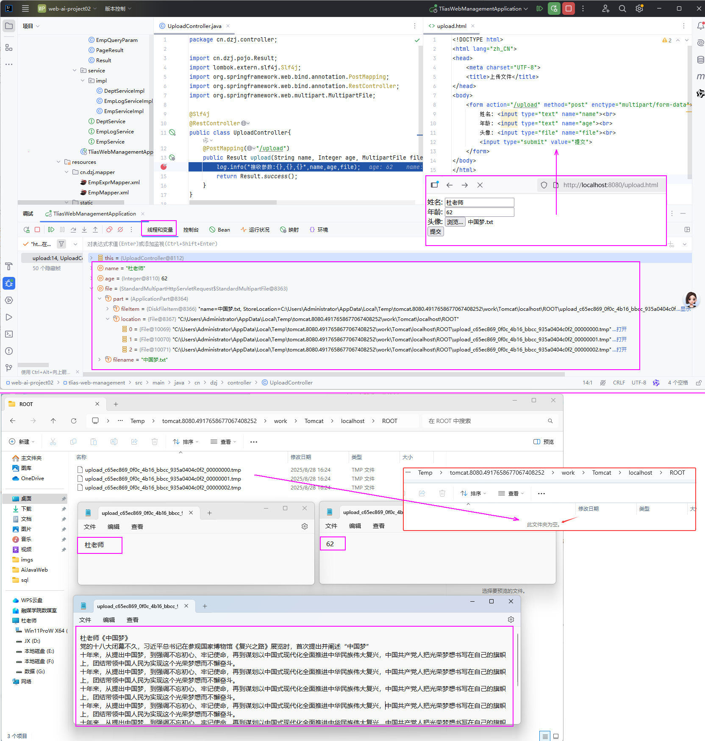Image resolution: width=705 pixels, height=741 pixels.
Task: Toggle Mute Breakpoints in the debug toolbar
Action: click(x=120, y=229)
